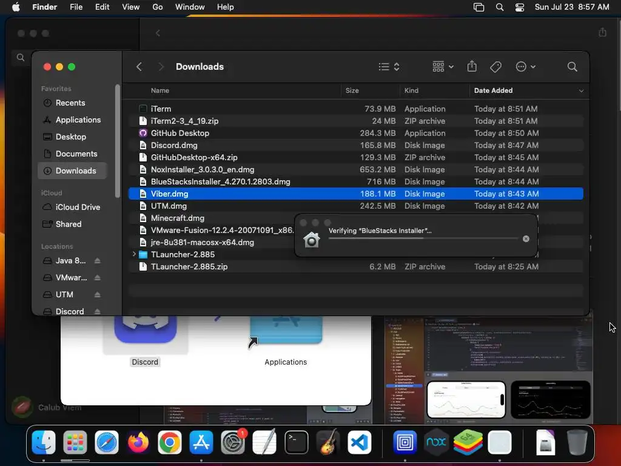Select BlueStacksInstaller_4.270.1.2803.dmg file
The width and height of the screenshot is (621, 466).
[x=355, y=181]
